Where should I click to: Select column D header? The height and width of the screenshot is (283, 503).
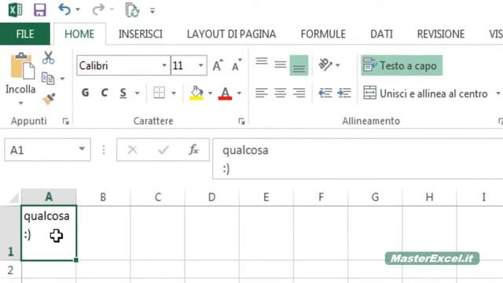click(x=211, y=197)
